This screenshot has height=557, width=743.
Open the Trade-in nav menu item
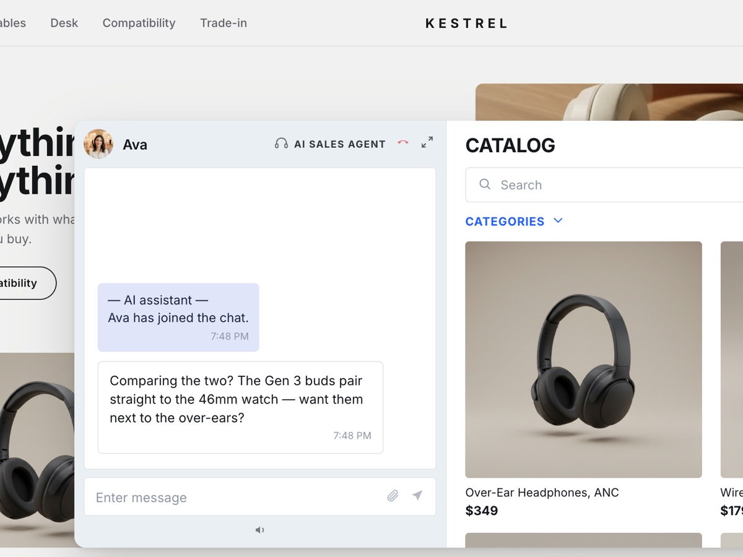[224, 23]
